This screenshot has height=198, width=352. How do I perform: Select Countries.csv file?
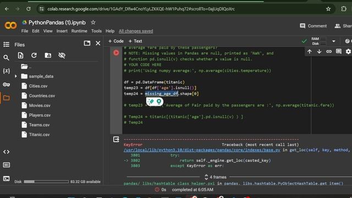tap(42, 96)
